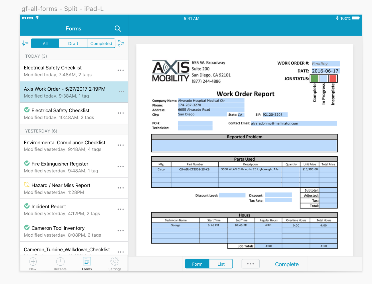
Task: Filter list by Draft tab
Action: point(73,43)
